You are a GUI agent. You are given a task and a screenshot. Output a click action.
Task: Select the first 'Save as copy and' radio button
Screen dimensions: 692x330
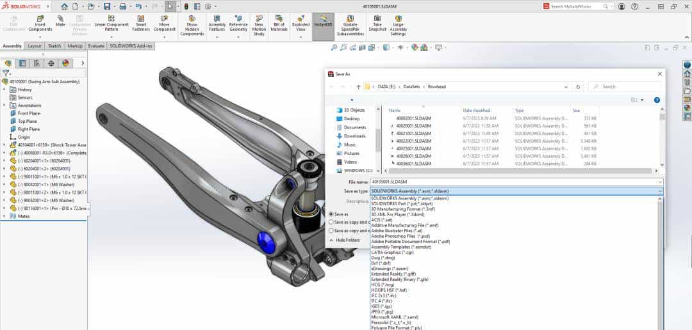[331, 222]
